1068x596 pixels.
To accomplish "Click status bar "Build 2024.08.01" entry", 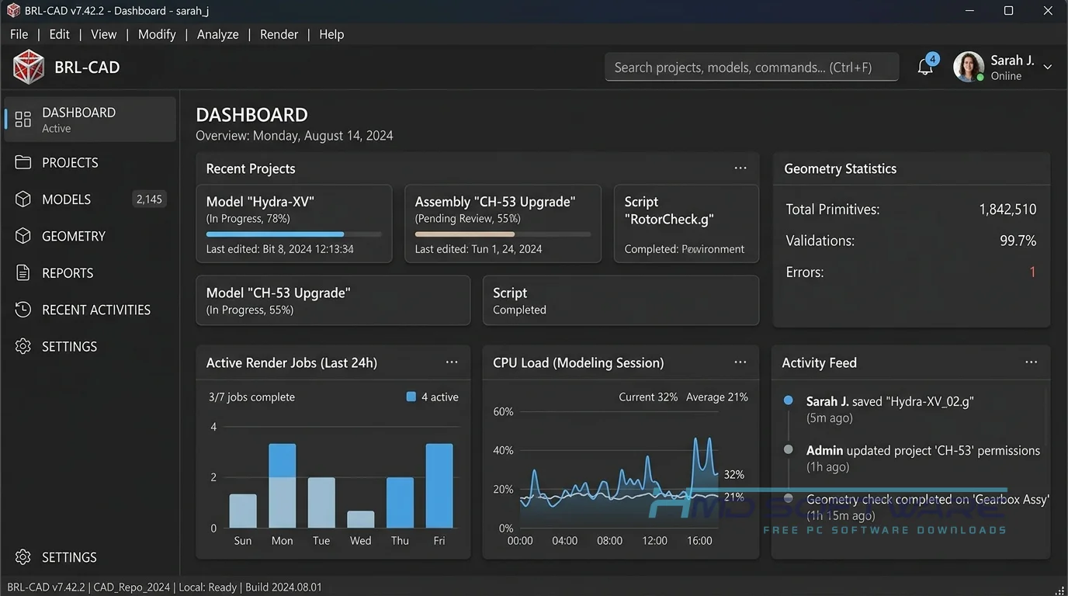I will click(283, 587).
